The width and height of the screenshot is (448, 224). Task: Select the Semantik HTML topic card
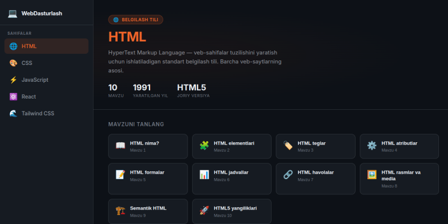148,212
